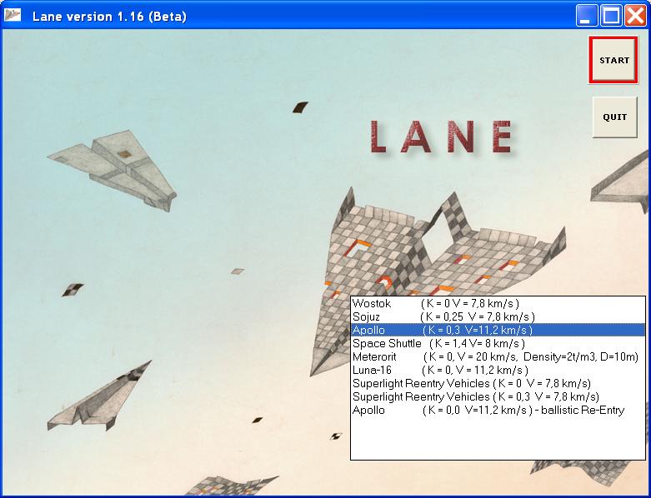The image size is (651, 498).
Task: Choose Sojuz with K = 0,25
Action: pyautogui.click(x=443, y=317)
